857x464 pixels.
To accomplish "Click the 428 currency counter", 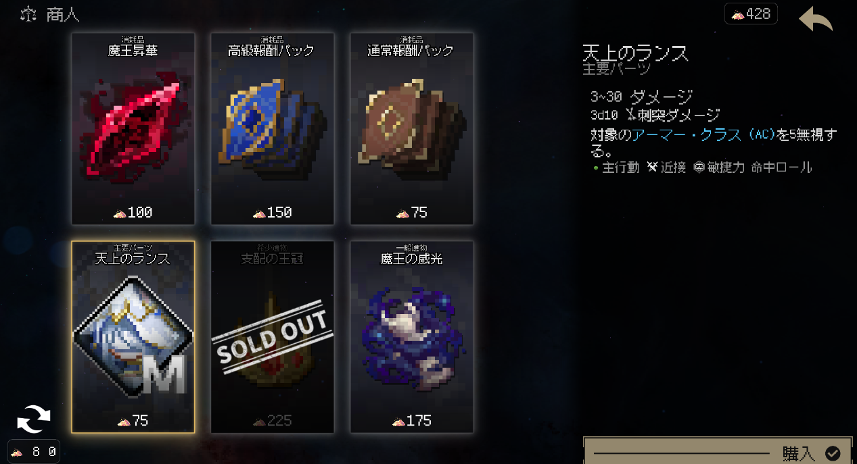I will tap(751, 14).
